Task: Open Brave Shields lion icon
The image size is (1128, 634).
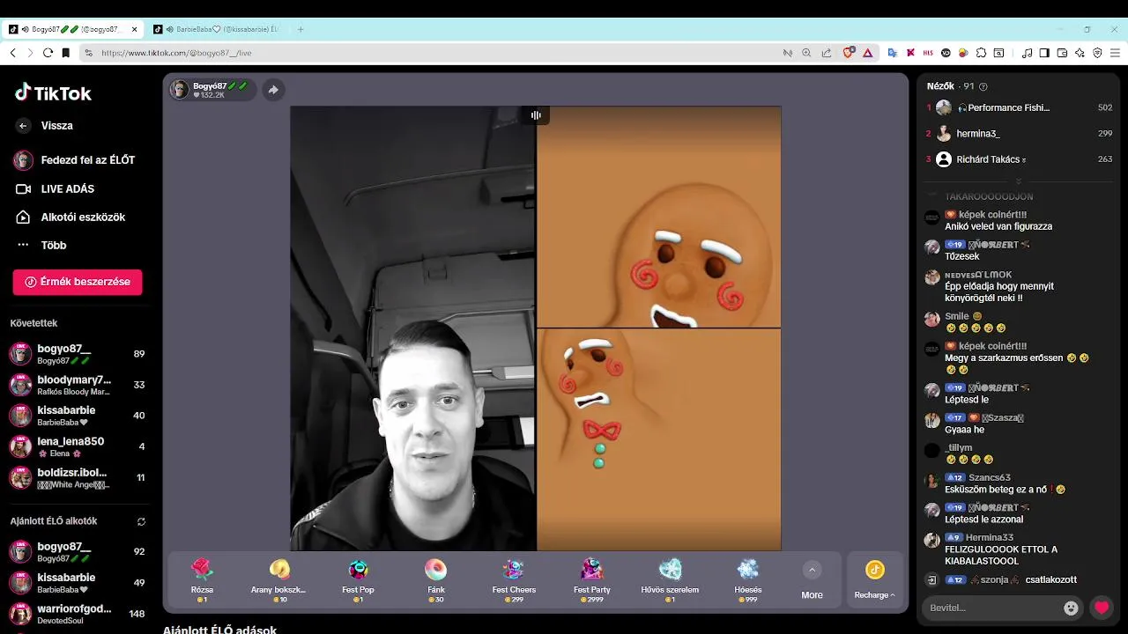Action: tap(849, 53)
